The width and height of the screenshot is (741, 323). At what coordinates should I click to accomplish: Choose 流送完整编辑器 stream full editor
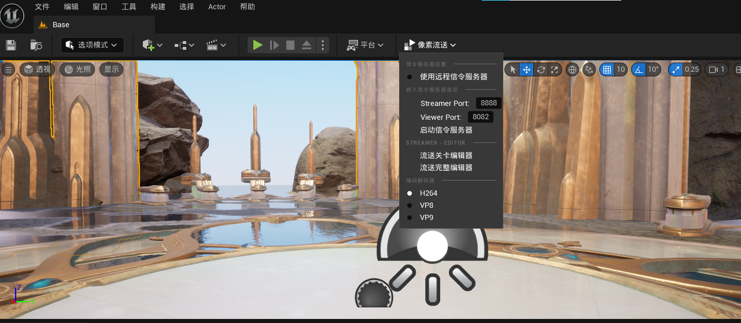[x=446, y=167]
